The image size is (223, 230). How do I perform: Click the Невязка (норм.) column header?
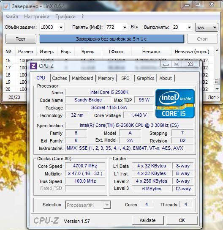point(192,52)
